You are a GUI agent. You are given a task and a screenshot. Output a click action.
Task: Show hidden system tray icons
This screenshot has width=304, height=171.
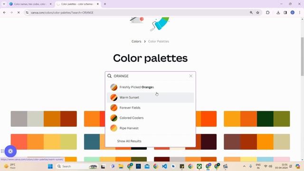pyautogui.click(x=244, y=166)
